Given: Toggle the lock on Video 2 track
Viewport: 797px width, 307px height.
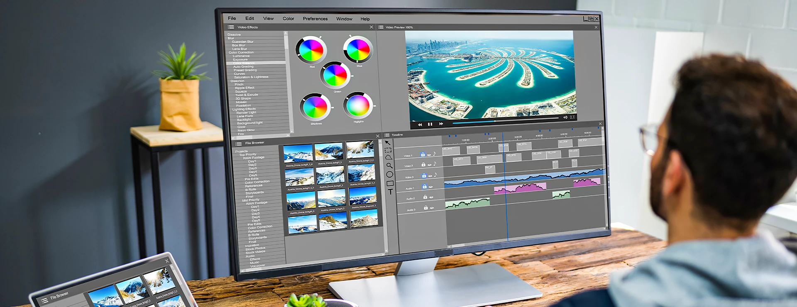Looking at the screenshot, I should 423,165.
